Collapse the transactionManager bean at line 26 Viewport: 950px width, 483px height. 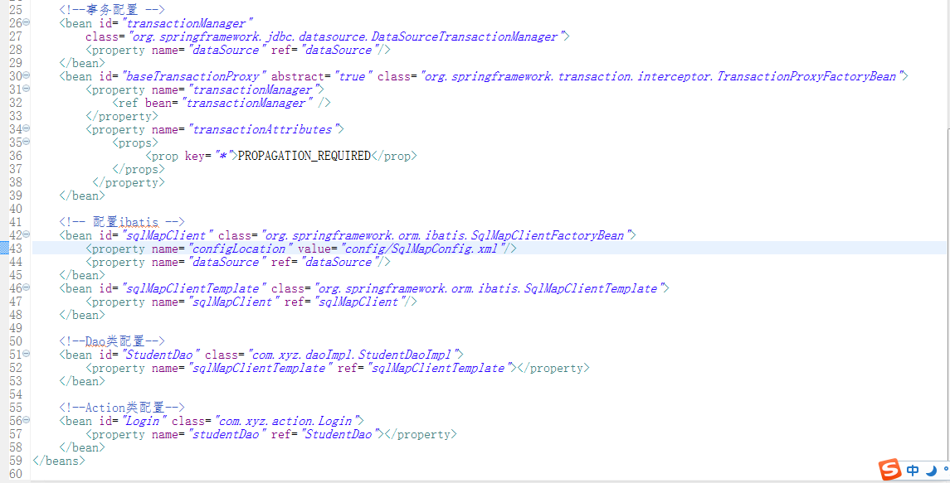coord(26,23)
